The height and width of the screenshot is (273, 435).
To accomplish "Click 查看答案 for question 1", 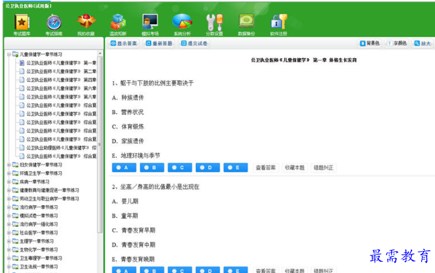I will [266, 167].
